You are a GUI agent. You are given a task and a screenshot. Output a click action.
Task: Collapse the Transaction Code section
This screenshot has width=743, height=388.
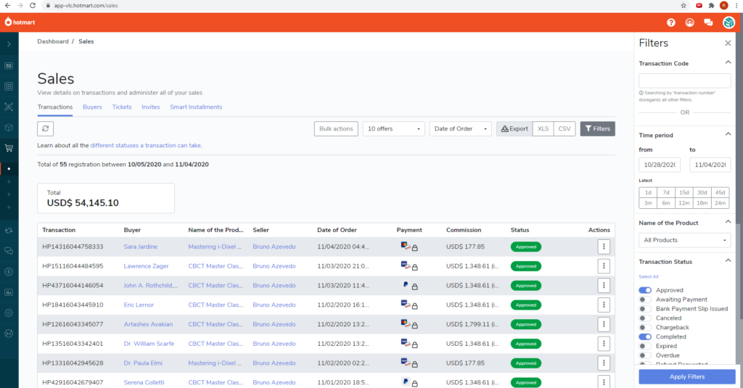point(728,62)
